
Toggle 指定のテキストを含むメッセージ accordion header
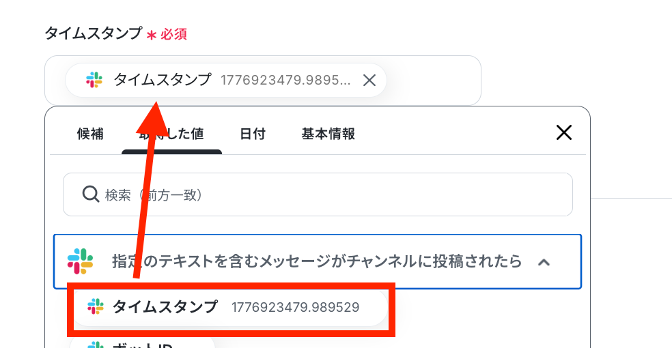(316, 261)
